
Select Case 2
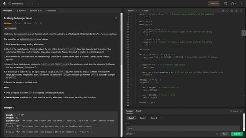(x=143, y=118)
